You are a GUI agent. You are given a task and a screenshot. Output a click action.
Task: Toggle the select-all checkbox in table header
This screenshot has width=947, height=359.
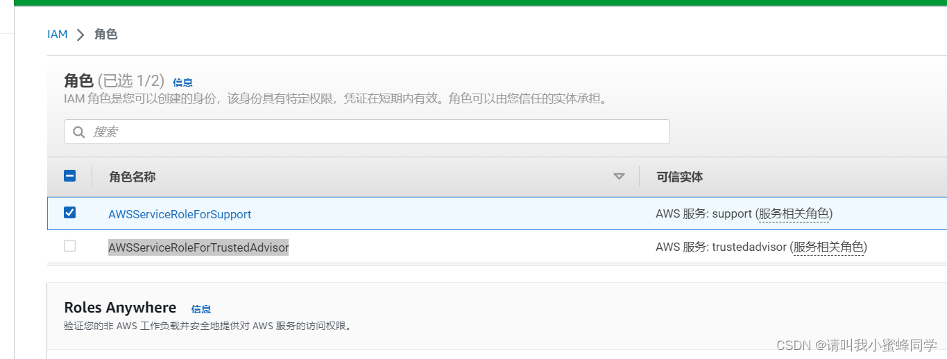click(69, 176)
